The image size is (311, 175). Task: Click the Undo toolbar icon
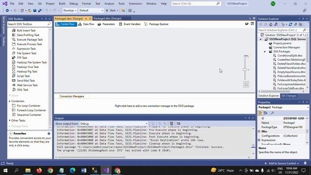47,11
